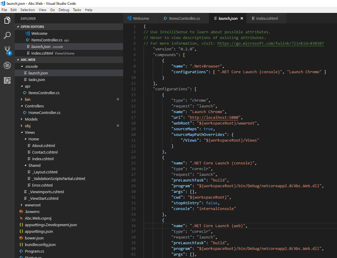Switch to the ItemsController.cs editor tab
This screenshot has width=337, height=258.
pos(184,18)
